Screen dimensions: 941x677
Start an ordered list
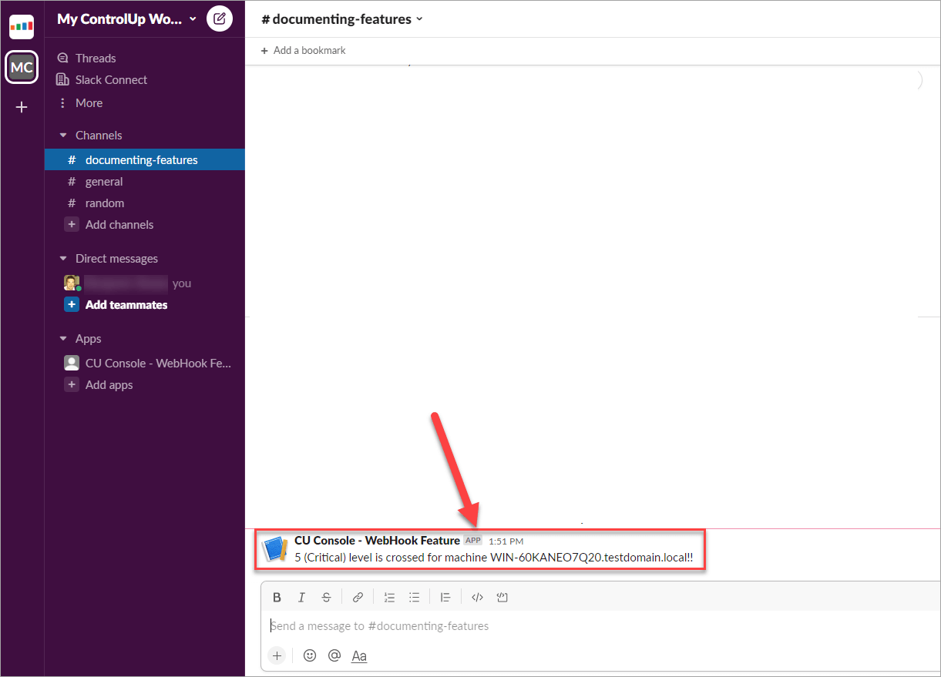point(389,597)
